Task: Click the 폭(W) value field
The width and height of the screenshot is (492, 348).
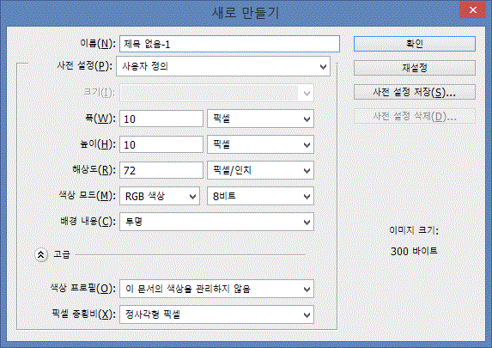Action: coord(161,119)
